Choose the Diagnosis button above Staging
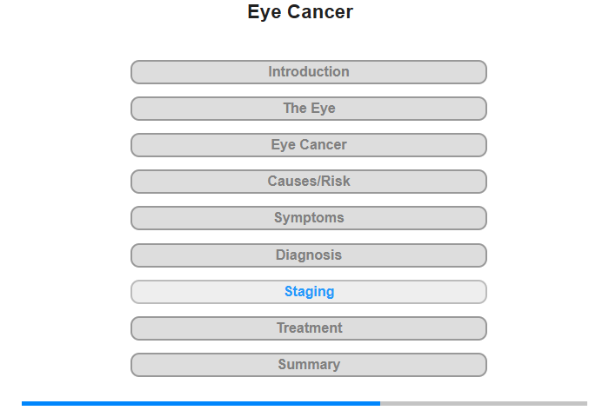 (309, 255)
